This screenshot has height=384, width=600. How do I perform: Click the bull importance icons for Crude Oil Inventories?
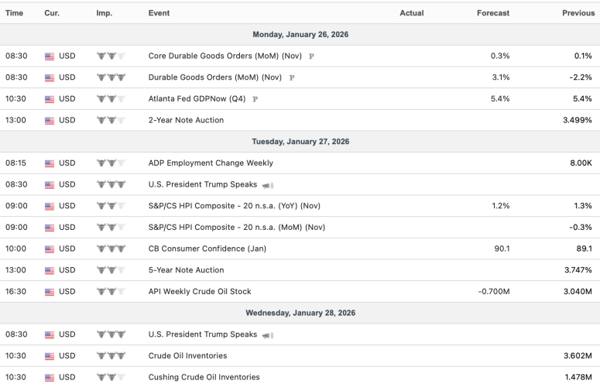[111, 355]
